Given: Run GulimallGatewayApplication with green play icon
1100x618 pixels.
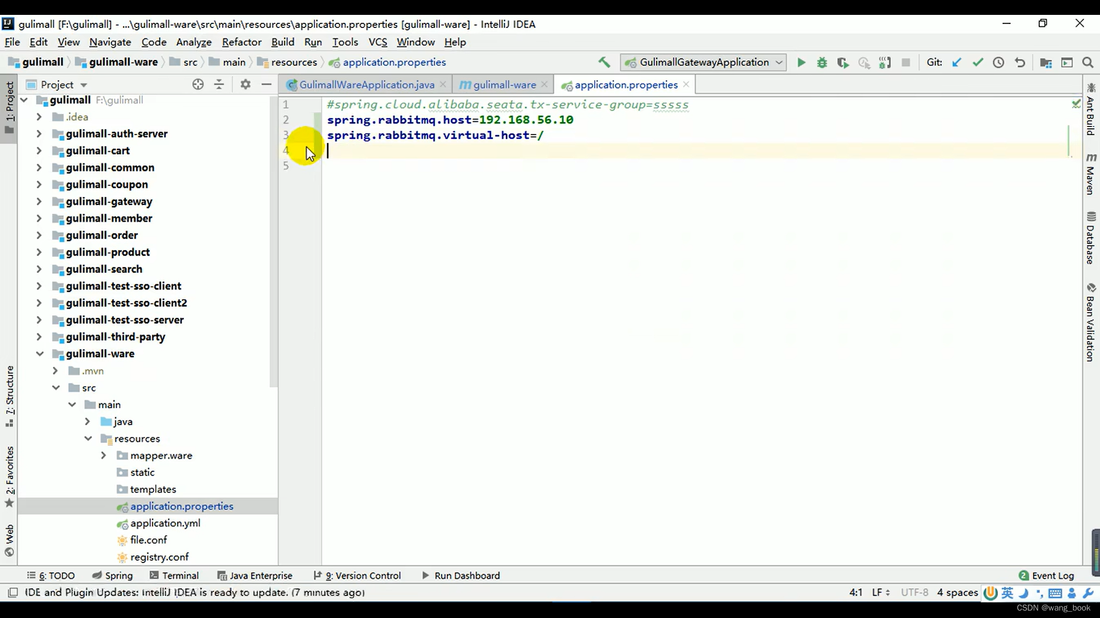Looking at the screenshot, I should coord(801,62).
